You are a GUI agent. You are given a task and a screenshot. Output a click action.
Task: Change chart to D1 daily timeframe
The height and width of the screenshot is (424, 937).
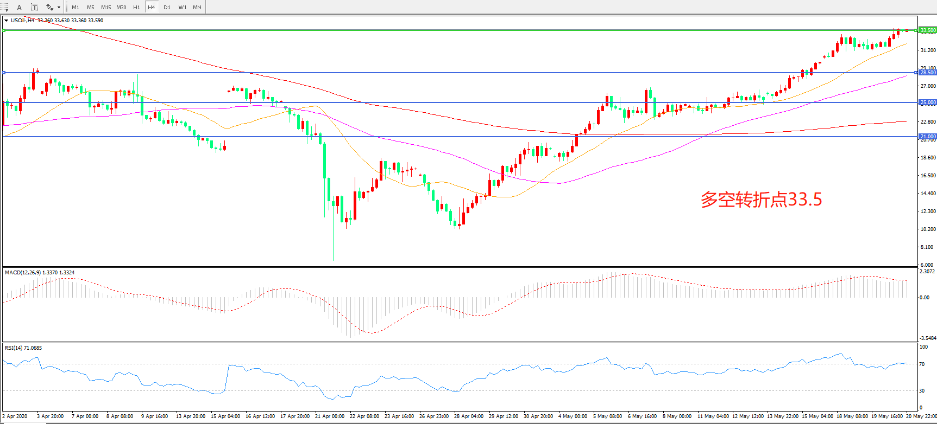click(167, 7)
